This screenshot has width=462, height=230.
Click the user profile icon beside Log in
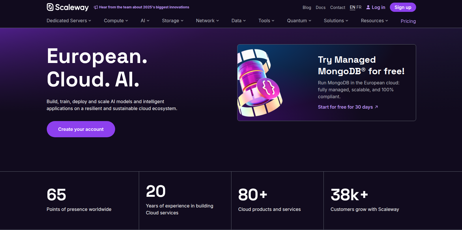368,7
